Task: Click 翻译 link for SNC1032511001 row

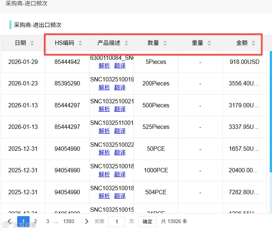Action: point(120,131)
